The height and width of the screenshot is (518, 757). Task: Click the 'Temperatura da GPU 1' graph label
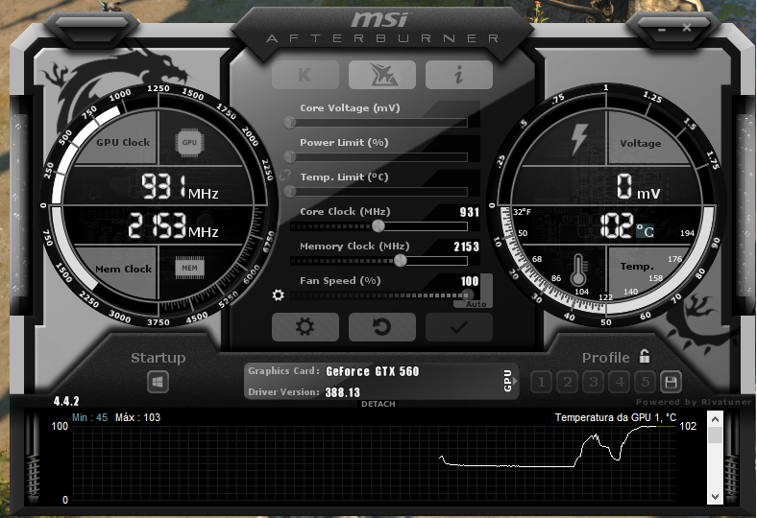coord(615,417)
